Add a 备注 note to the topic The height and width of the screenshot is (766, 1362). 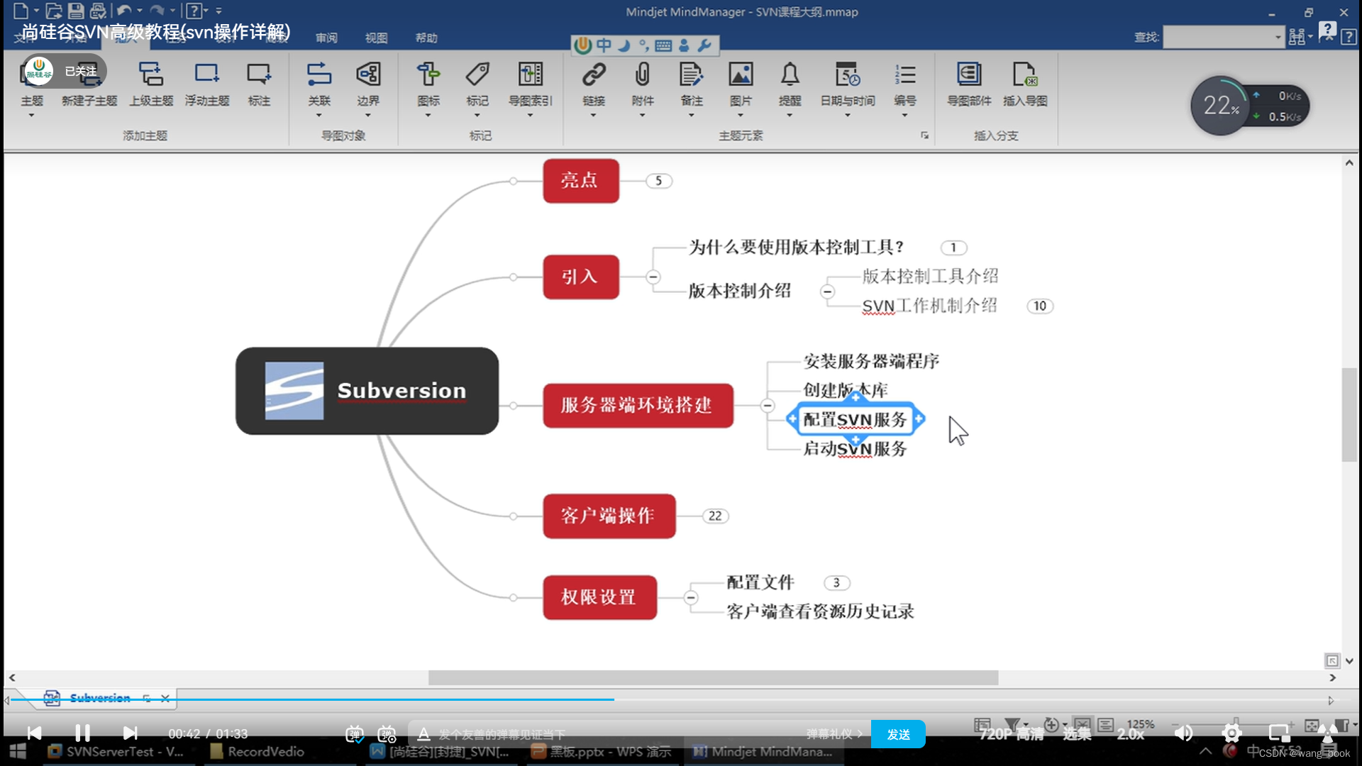[691, 82]
